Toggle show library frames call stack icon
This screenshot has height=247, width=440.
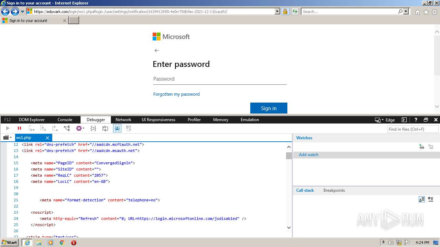click(x=422, y=199)
